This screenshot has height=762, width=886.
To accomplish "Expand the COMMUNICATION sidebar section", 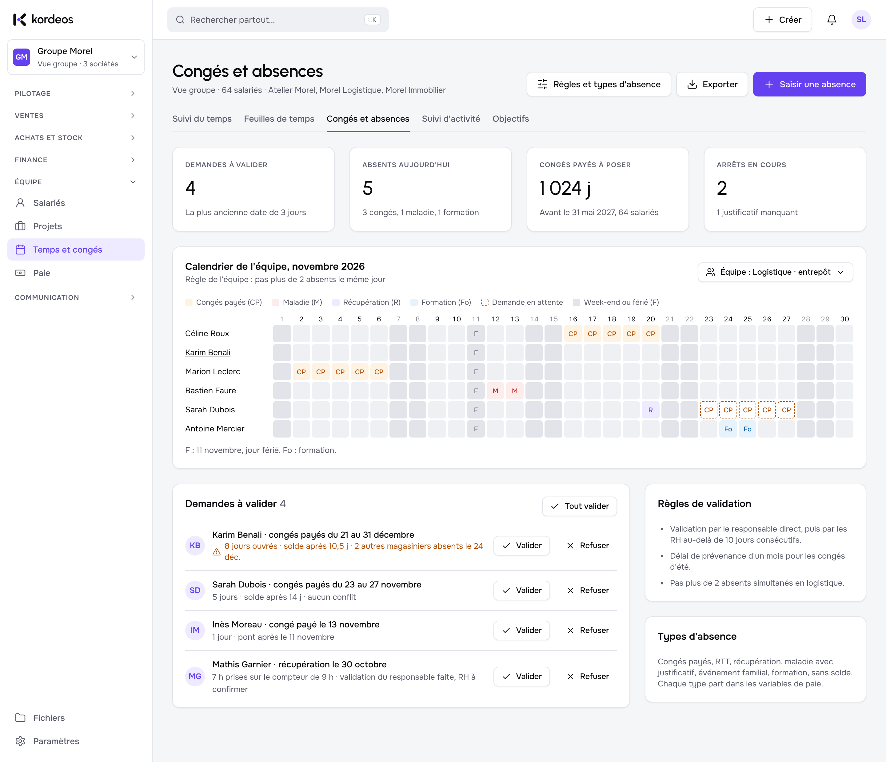I will pyautogui.click(x=76, y=297).
